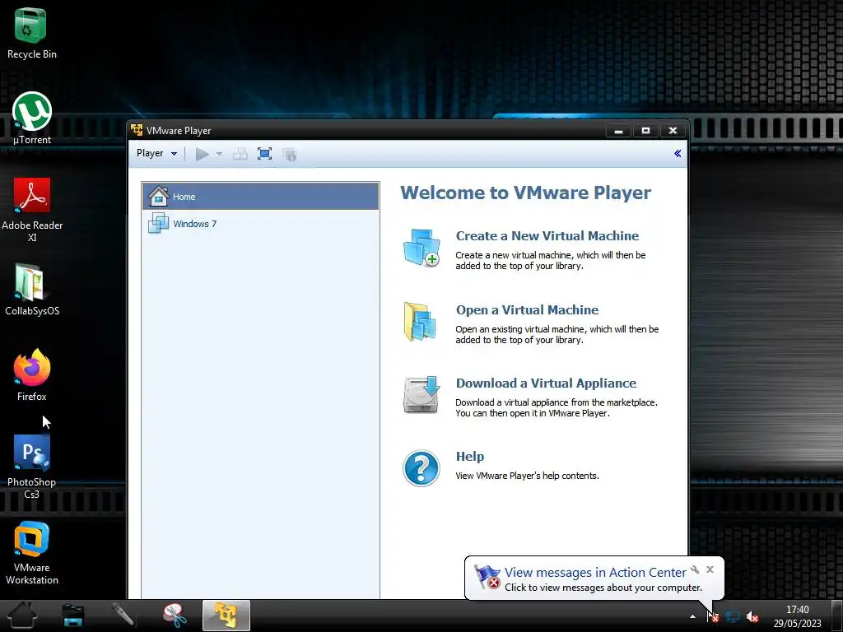Click the Home house icon in library

pyautogui.click(x=159, y=197)
